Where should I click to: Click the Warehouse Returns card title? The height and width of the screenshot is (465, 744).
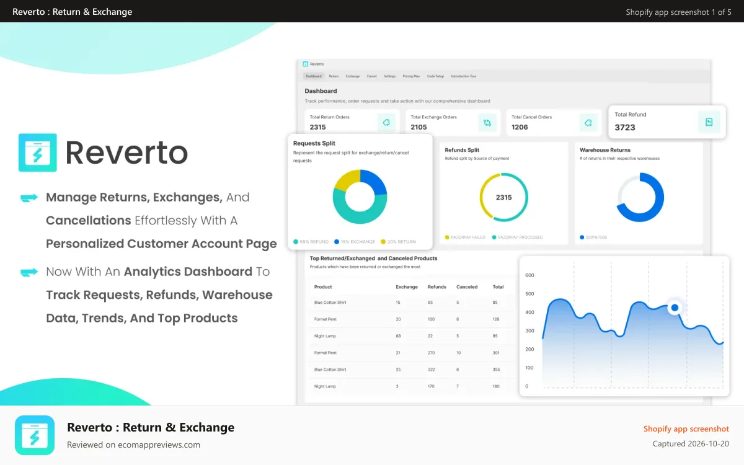pyautogui.click(x=605, y=150)
